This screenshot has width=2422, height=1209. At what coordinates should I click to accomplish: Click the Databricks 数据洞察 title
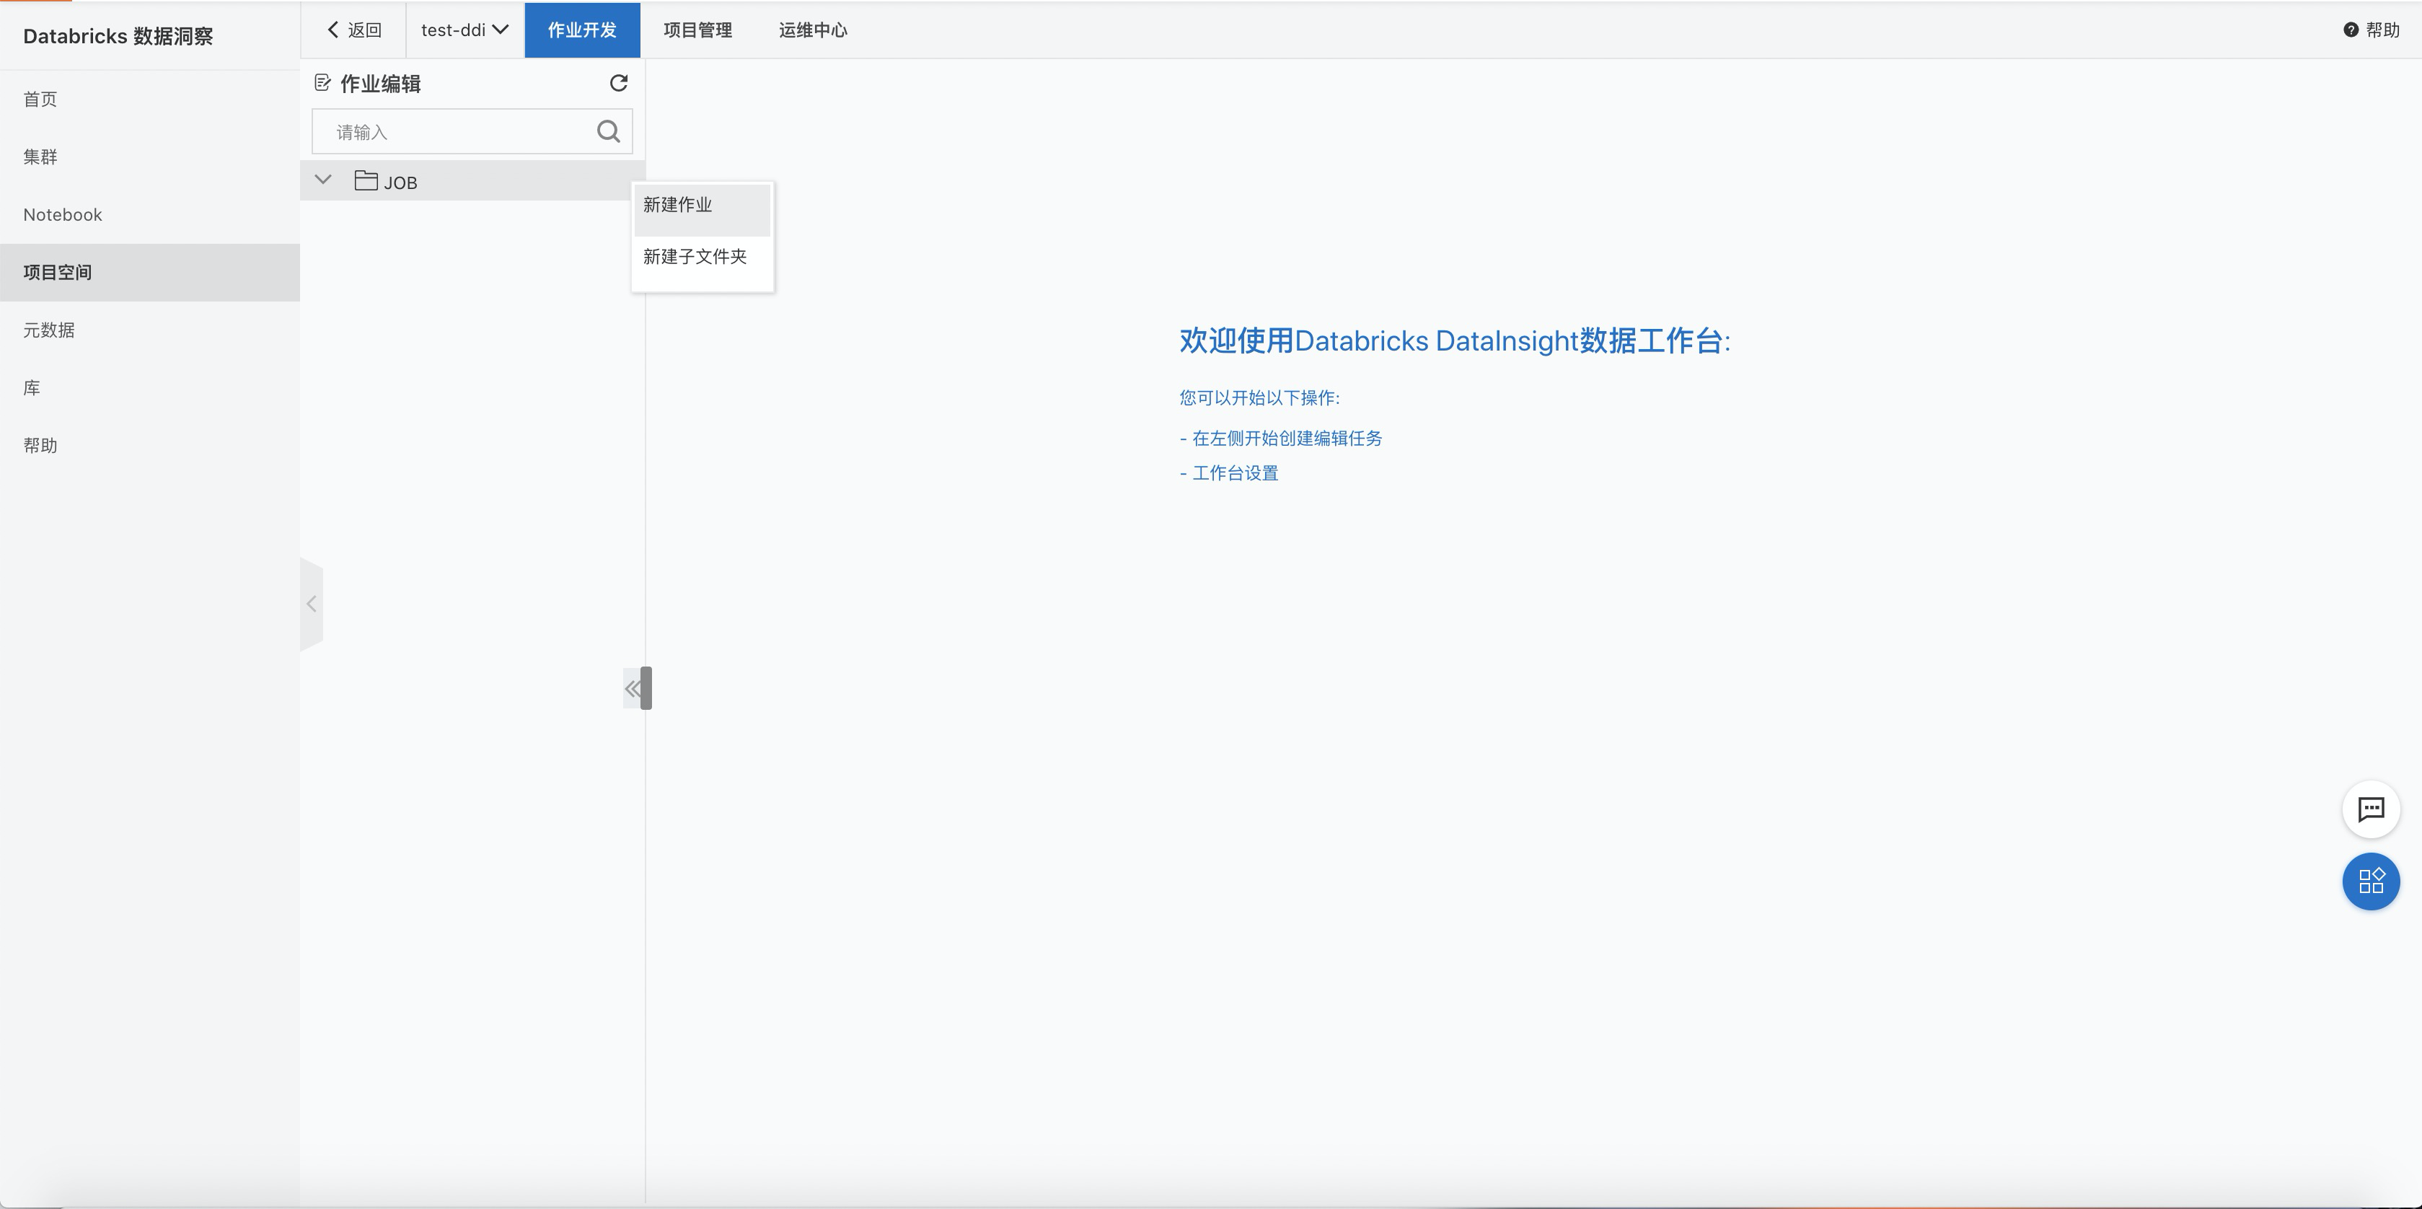pos(118,36)
